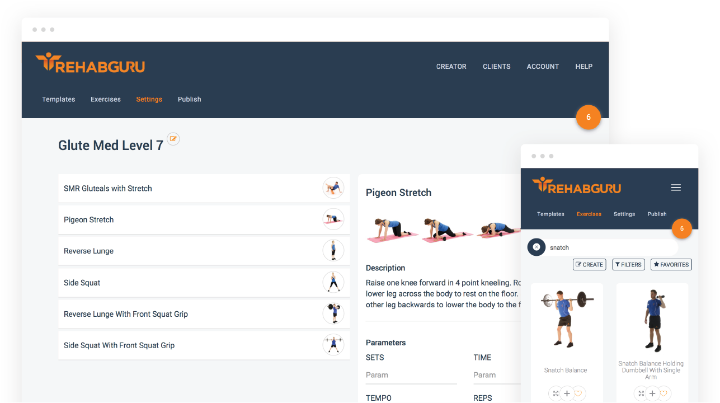
Task: Open the Publish page
Action: tap(189, 99)
